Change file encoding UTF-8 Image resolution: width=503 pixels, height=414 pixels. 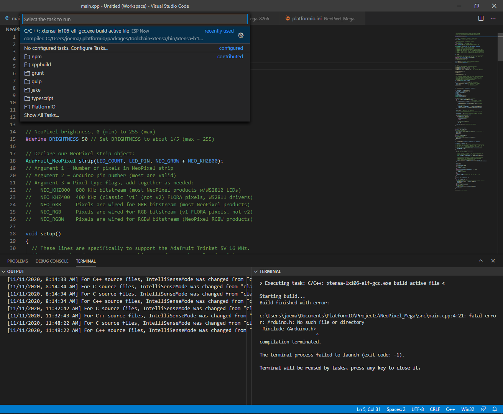pos(418,409)
